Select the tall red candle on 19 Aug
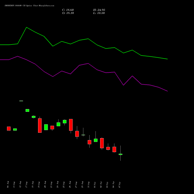Viewport: 194px width, 194px height. 40,125
